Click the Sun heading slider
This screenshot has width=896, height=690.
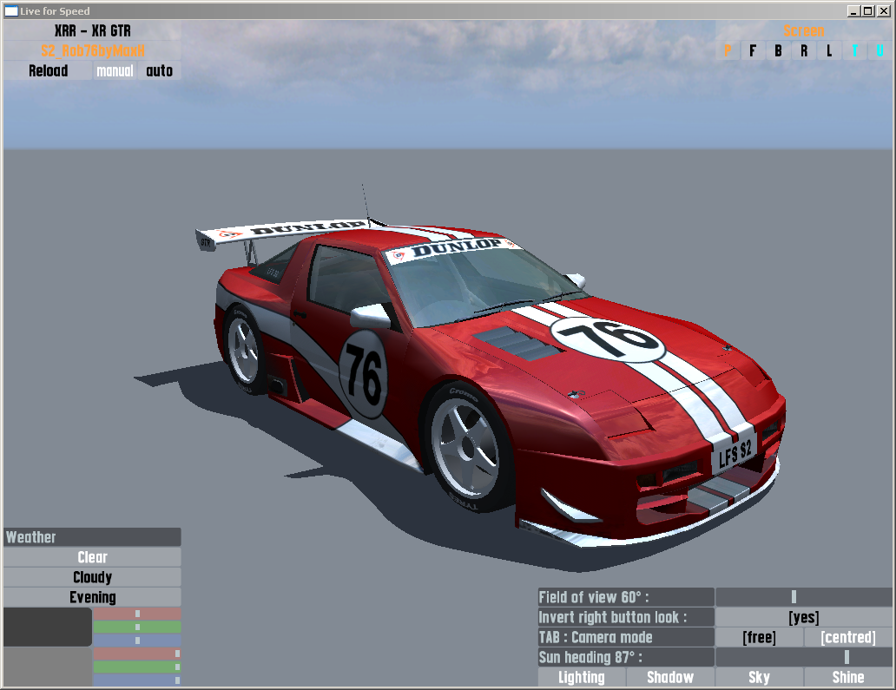(803, 657)
